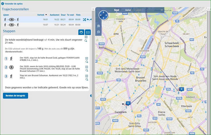Zoom out on the map

(99, 32)
